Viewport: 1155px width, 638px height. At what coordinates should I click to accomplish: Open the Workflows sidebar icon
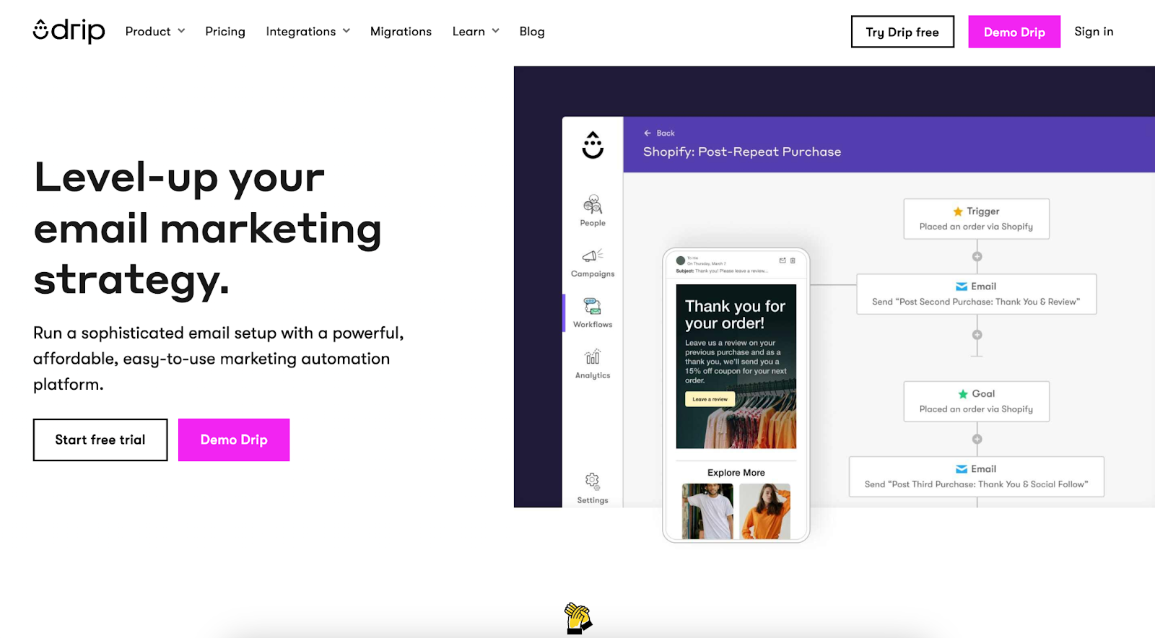click(593, 307)
